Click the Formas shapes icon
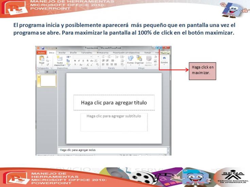The image size is (250, 187). click(x=130, y=58)
